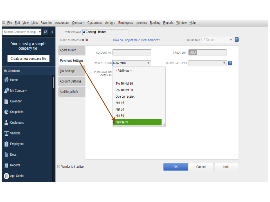This screenshot has height=202, width=270.
Task: Click the Cancel button
Action: (x=201, y=167)
